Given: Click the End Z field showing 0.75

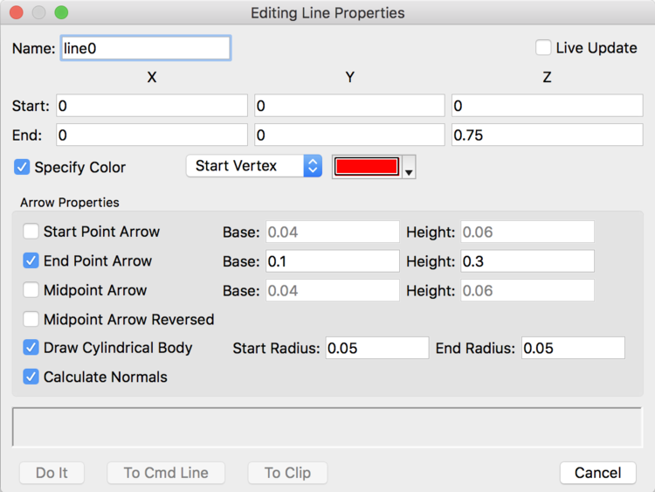Looking at the screenshot, I should coord(548,135).
